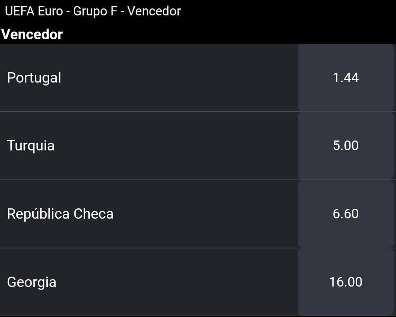Add Turquia as group winner to betslip
This screenshot has width=396, height=317.
345,146
